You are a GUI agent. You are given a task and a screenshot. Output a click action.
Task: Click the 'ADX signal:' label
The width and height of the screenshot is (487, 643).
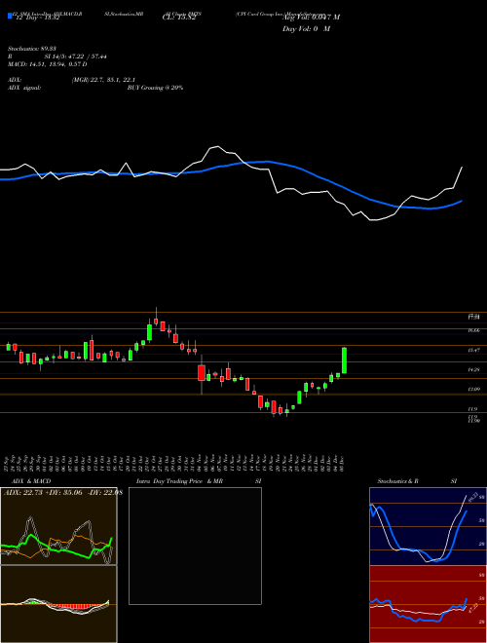pyautogui.click(x=24, y=88)
